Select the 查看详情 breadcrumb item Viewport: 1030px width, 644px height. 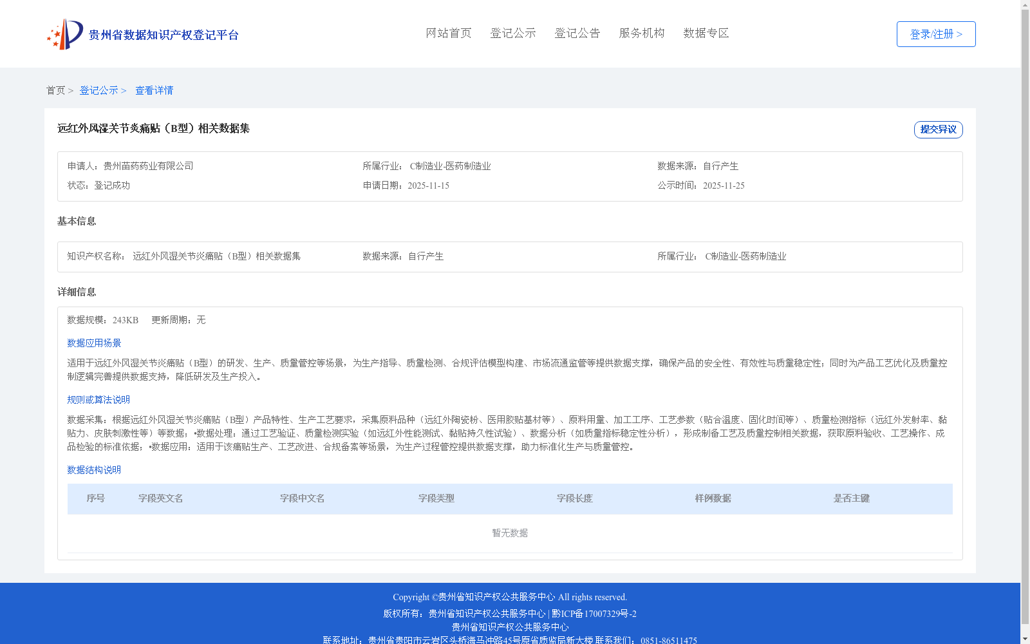[x=154, y=90]
